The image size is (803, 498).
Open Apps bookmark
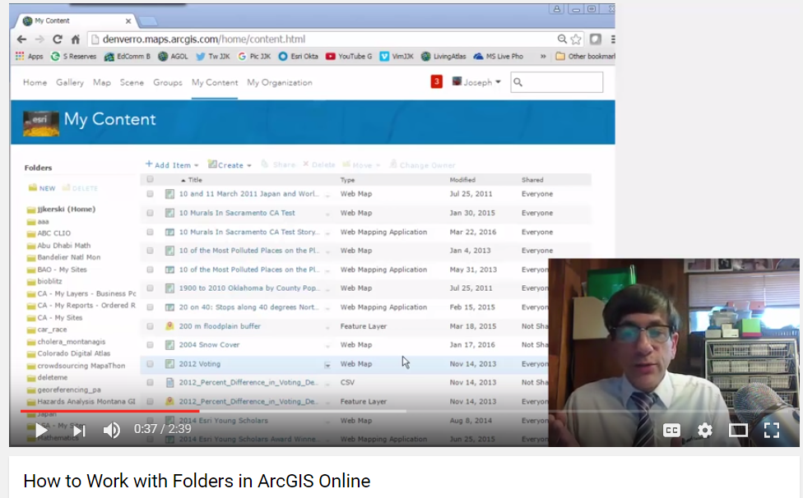click(30, 56)
